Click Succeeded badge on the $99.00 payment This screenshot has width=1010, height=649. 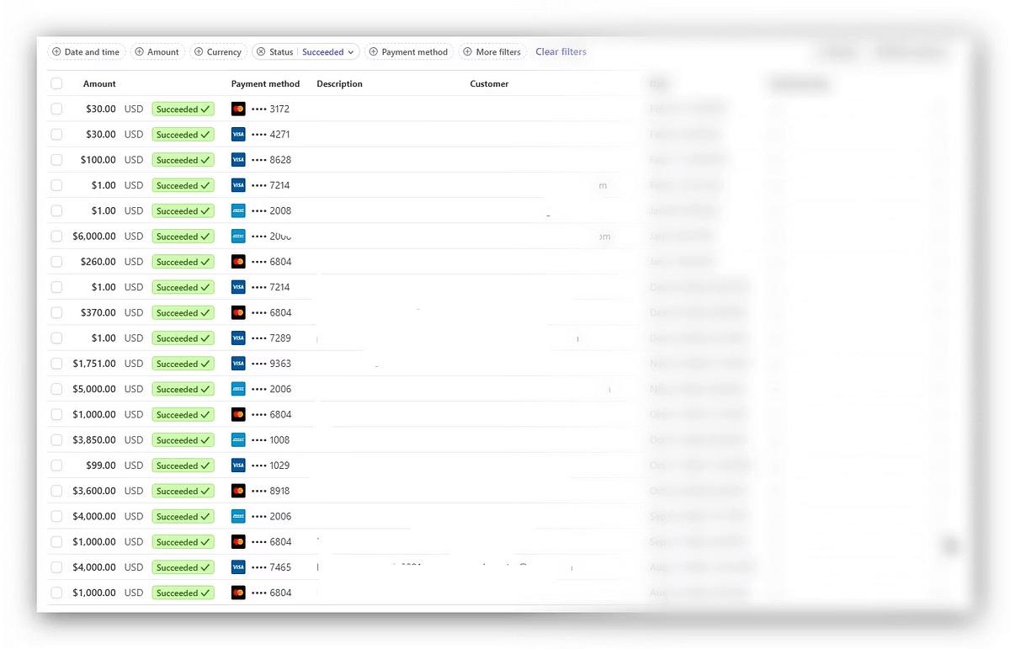coord(183,465)
